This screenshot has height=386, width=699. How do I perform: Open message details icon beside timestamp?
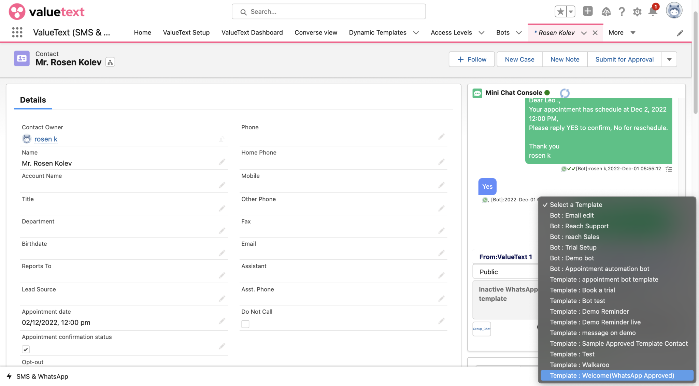point(669,169)
